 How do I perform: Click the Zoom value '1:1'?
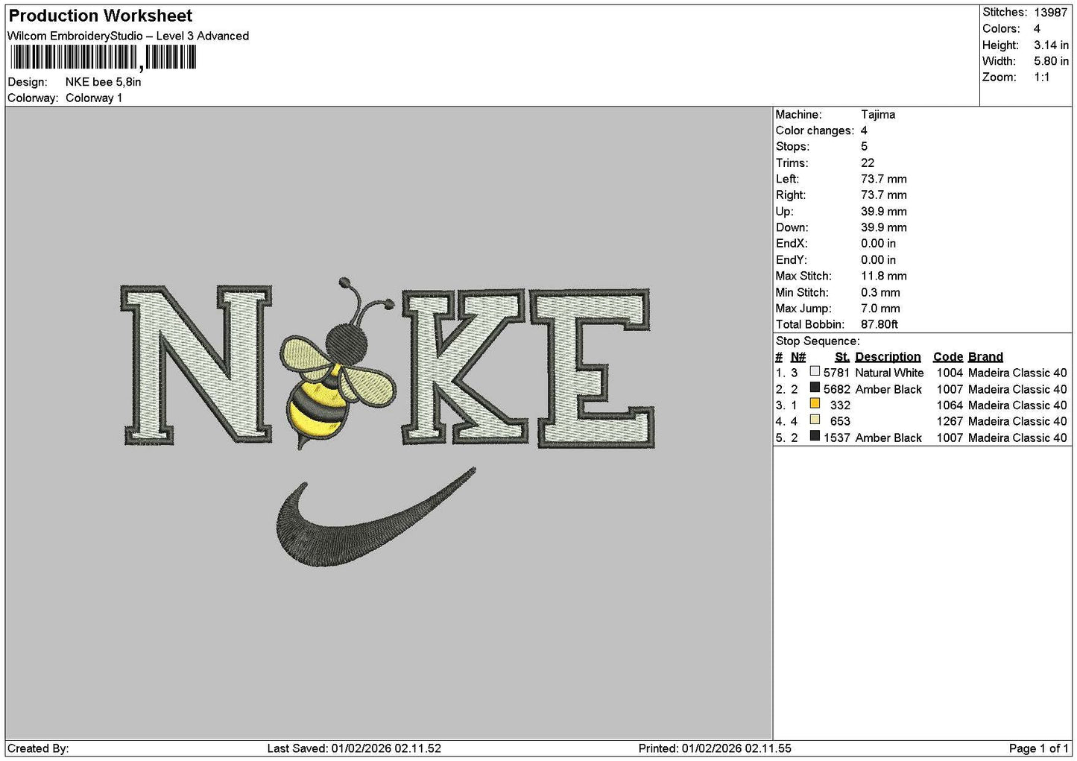click(x=1041, y=78)
